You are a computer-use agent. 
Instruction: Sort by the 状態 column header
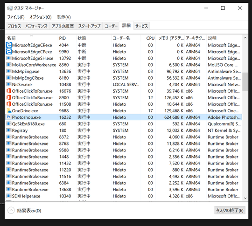pos(94,38)
